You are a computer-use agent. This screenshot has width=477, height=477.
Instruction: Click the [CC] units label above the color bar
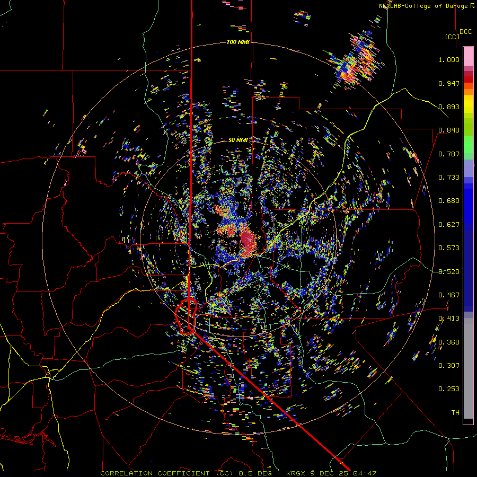point(452,37)
